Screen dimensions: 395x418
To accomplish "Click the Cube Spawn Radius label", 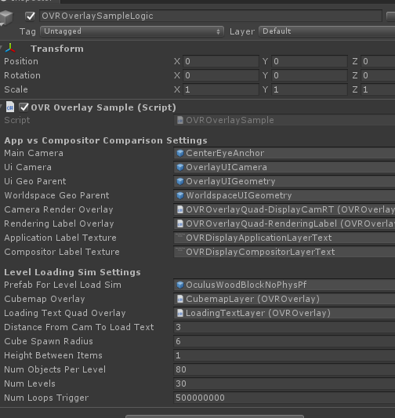I will tap(49, 341).
